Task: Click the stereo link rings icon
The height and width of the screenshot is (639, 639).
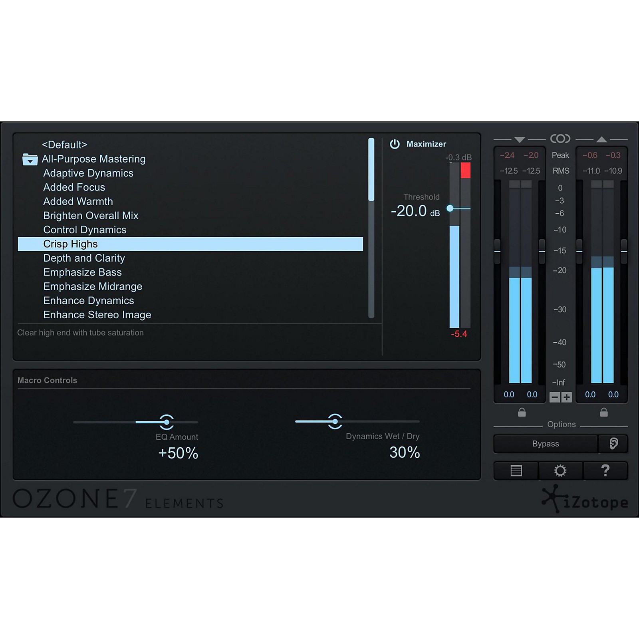Action: point(560,139)
